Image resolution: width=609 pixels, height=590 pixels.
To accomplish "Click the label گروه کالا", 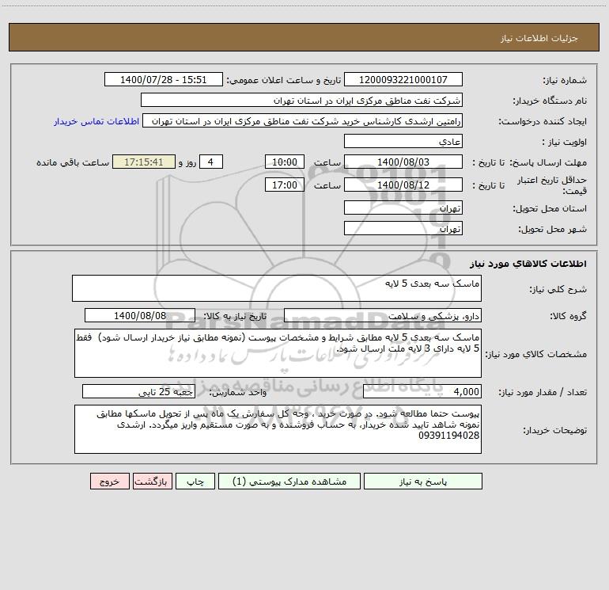I will pos(568,316).
